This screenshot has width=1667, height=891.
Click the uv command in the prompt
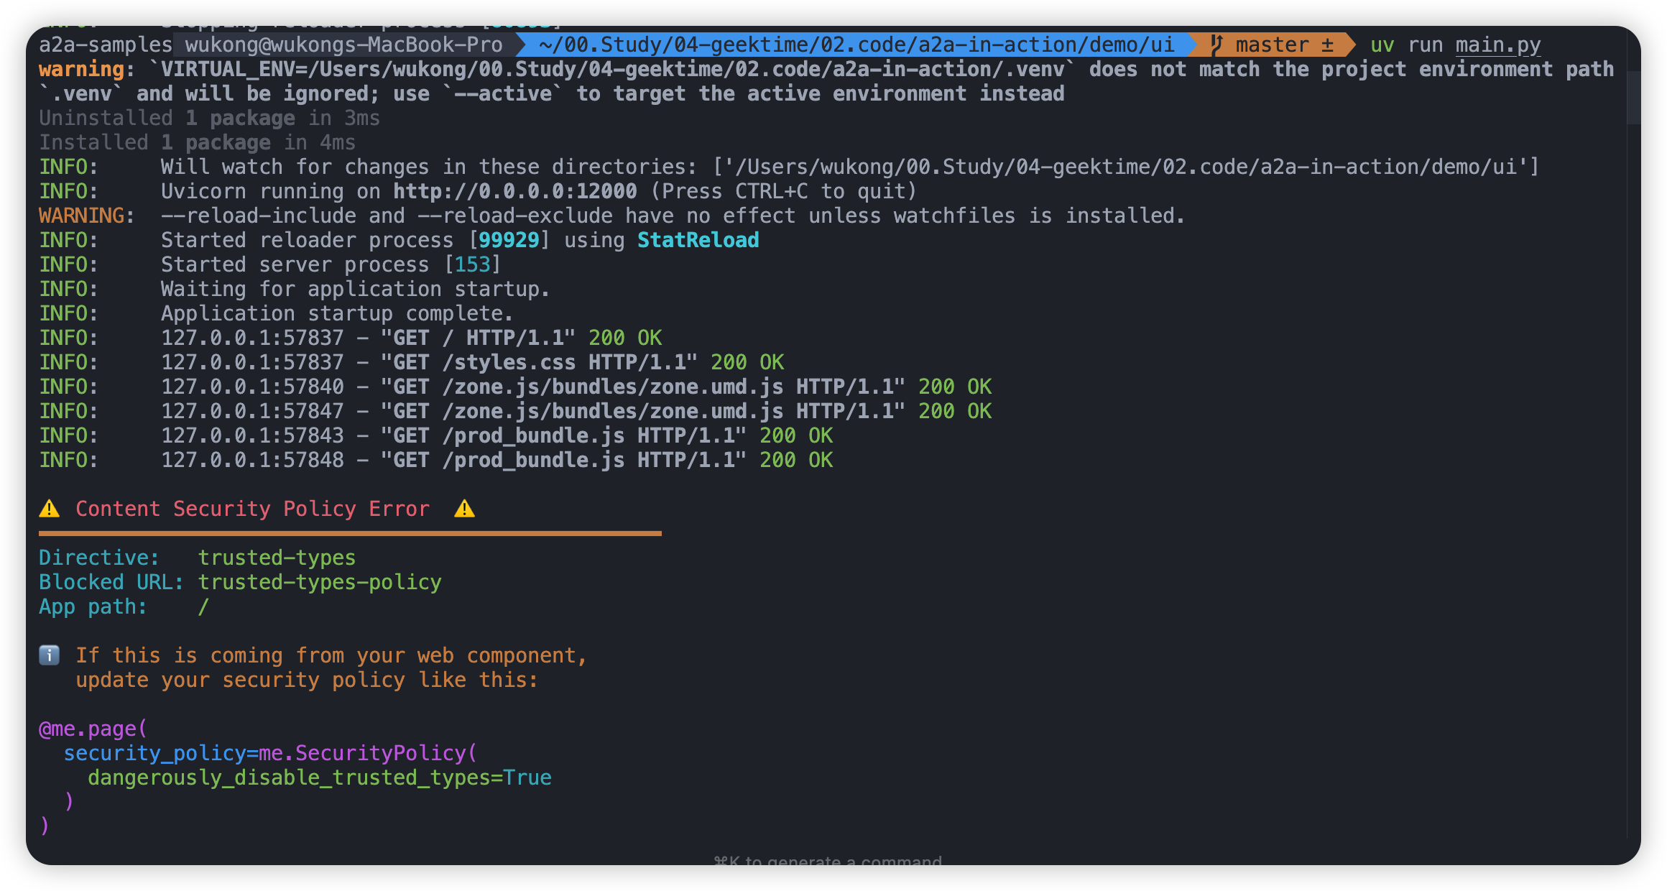click(x=1382, y=45)
